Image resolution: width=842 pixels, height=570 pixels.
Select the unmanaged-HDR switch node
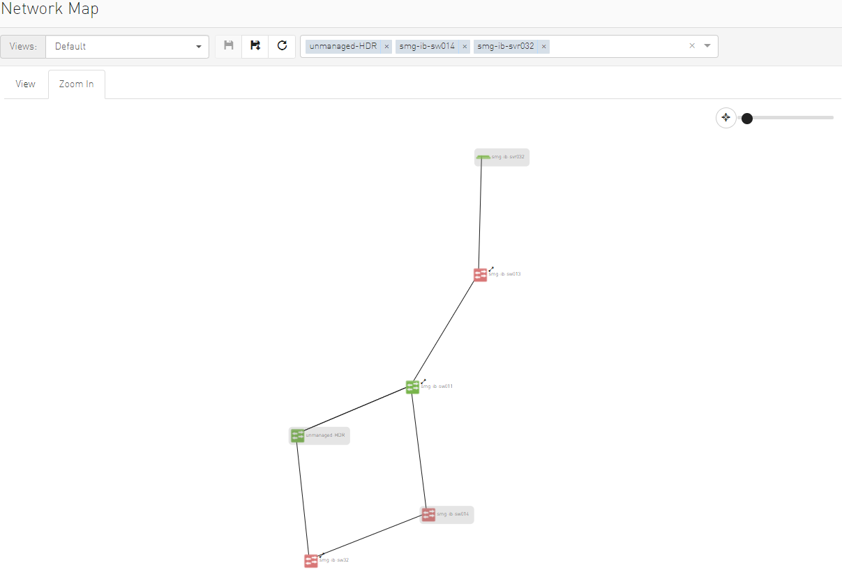[x=298, y=435]
